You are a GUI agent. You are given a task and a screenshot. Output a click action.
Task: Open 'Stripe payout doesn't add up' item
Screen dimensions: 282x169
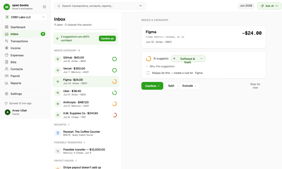tap(86, 167)
